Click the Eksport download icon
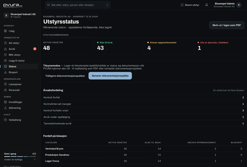 pyautogui.click(x=5, y=72)
